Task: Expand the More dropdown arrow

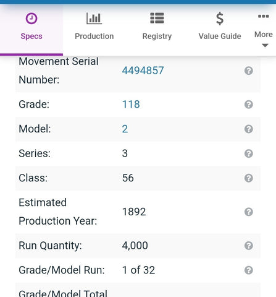Action: pyautogui.click(x=265, y=45)
